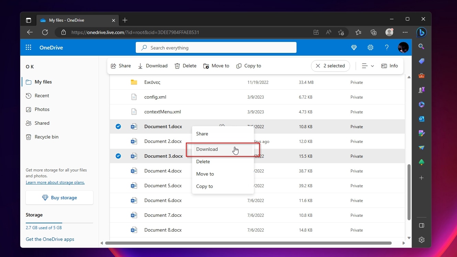The width and height of the screenshot is (457, 257).
Task: Choose Download in the context menu
Action: (223, 149)
